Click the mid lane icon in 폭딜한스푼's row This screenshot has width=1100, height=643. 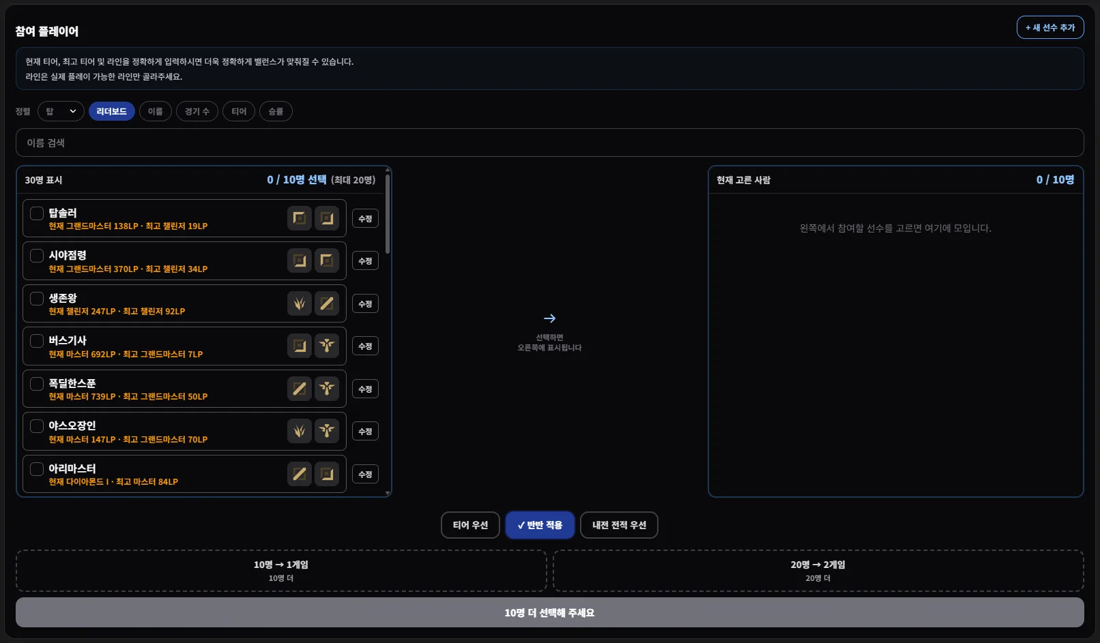299,389
